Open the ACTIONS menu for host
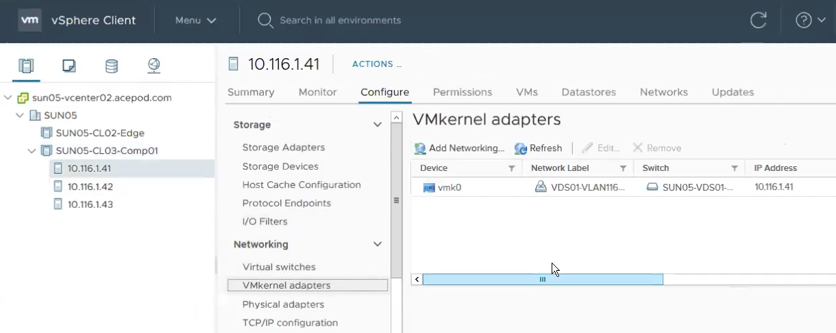The height and width of the screenshot is (333, 836). tap(377, 64)
